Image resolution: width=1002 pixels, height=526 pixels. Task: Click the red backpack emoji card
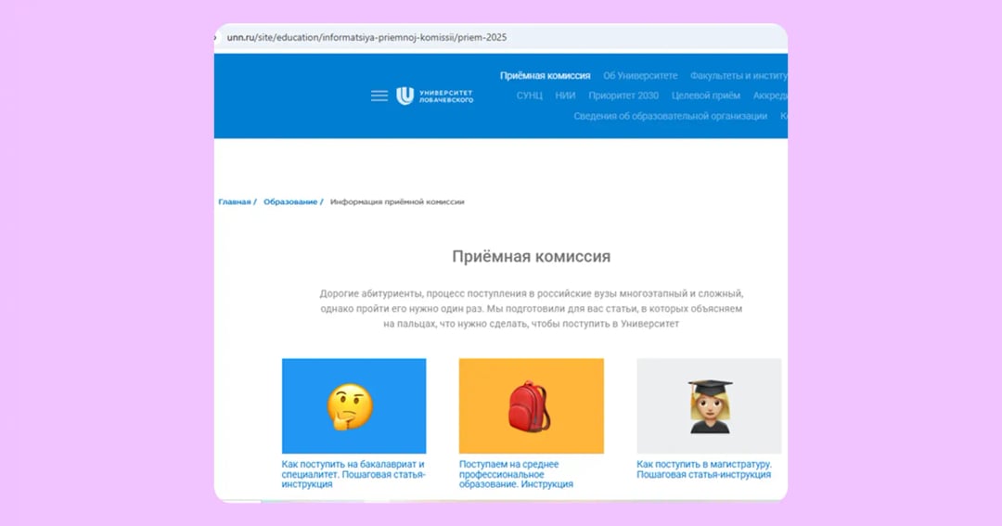coord(531,405)
